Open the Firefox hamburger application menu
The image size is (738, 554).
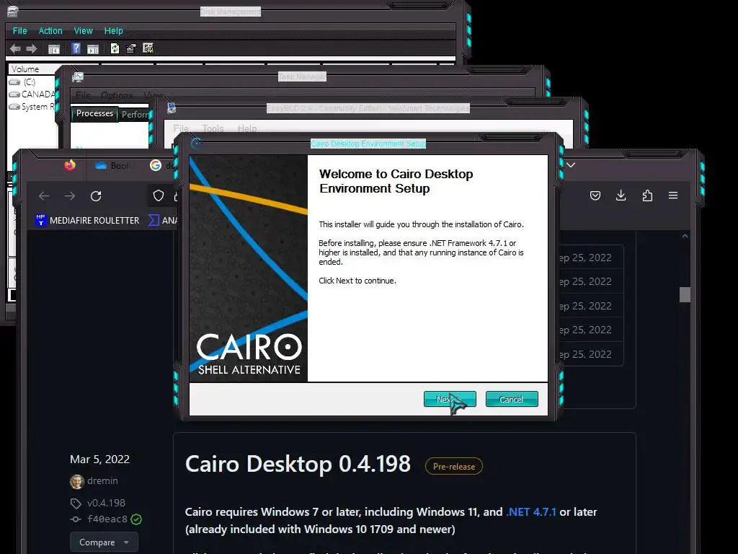[673, 195]
